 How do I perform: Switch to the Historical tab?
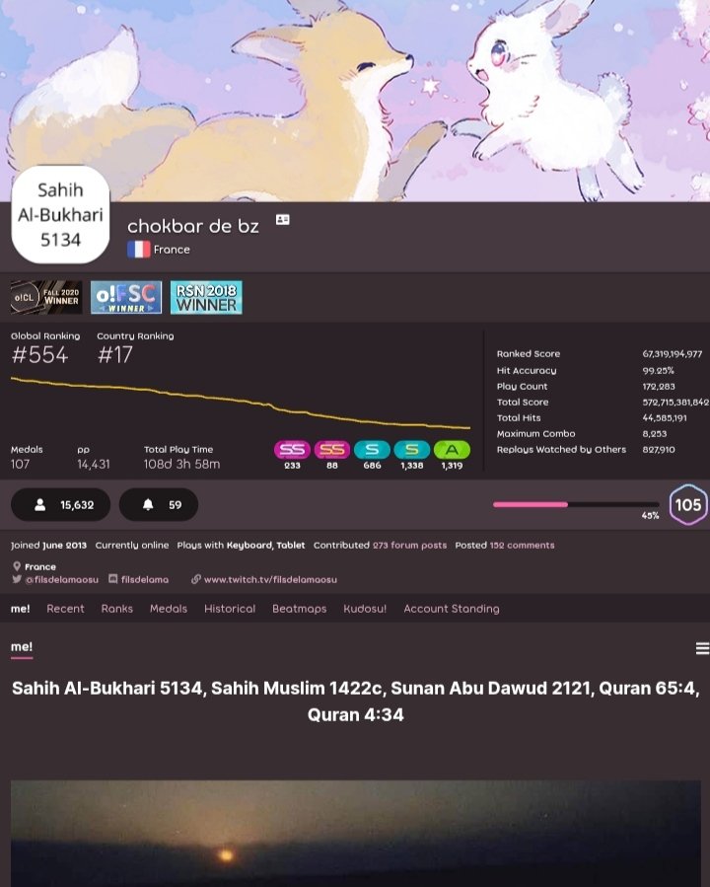pos(230,609)
